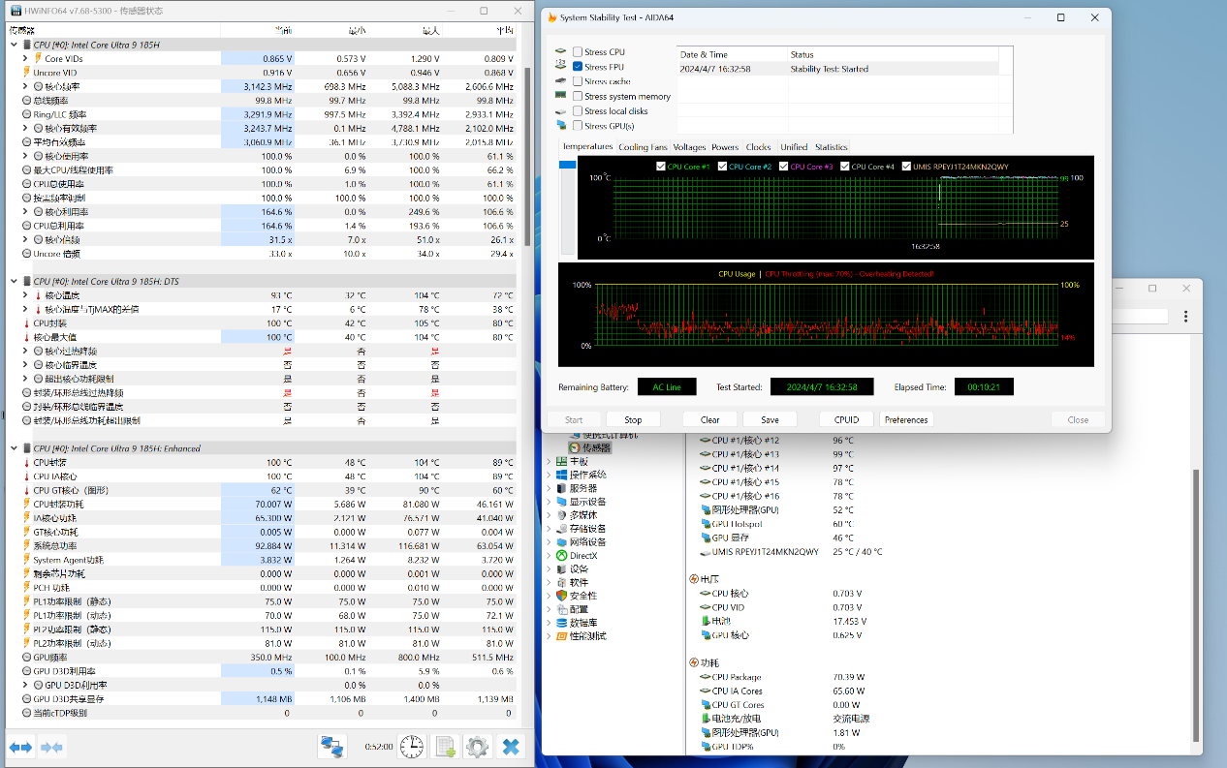This screenshot has width=1227, height=768.
Task: Click the Save button in stability test
Action: pos(770,420)
